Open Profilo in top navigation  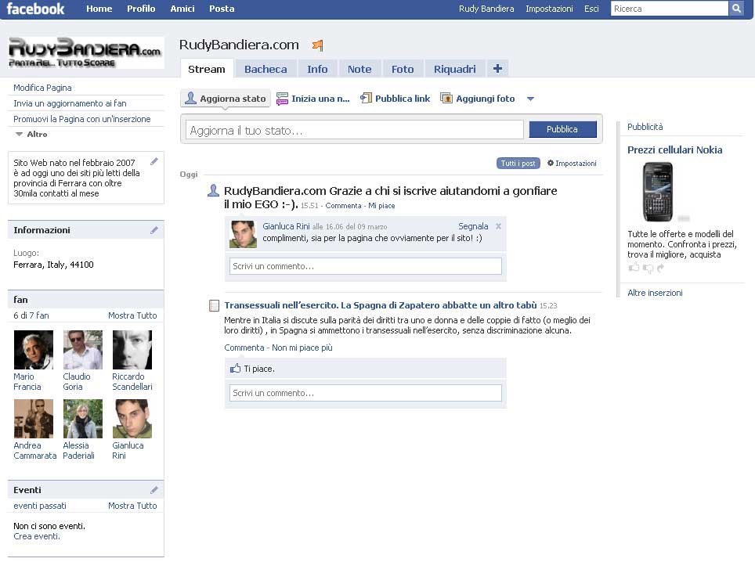point(141,9)
